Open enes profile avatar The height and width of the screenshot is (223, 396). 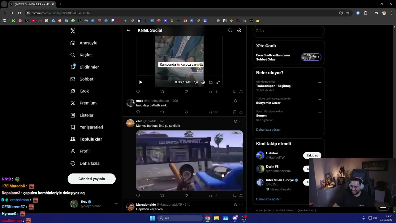pyautogui.click(x=130, y=103)
